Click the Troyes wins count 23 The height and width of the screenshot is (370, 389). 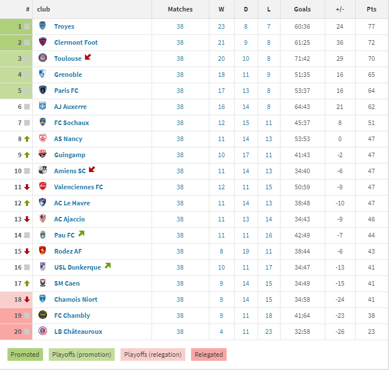click(x=221, y=26)
